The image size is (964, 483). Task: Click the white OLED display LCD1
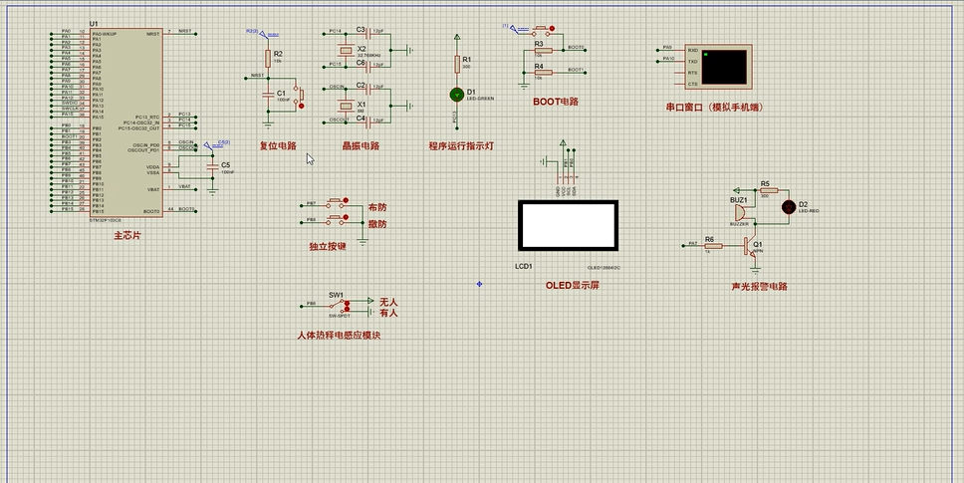[x=568, y=226]
